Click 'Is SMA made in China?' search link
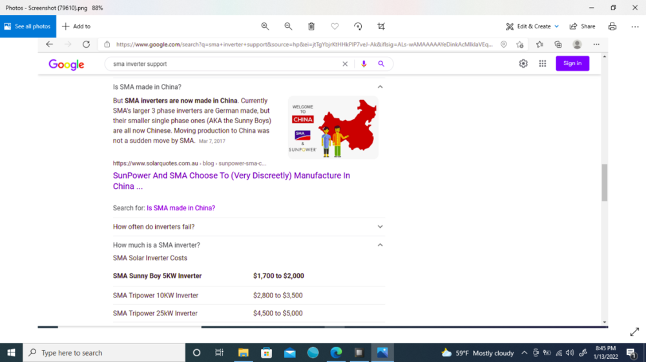 click(181, 208)
